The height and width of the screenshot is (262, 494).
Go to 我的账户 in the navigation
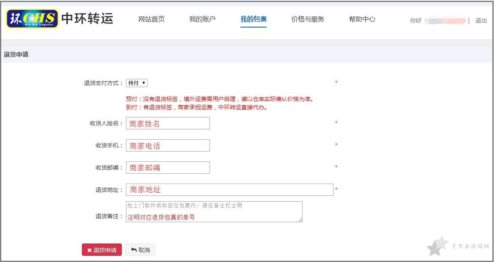202,19
